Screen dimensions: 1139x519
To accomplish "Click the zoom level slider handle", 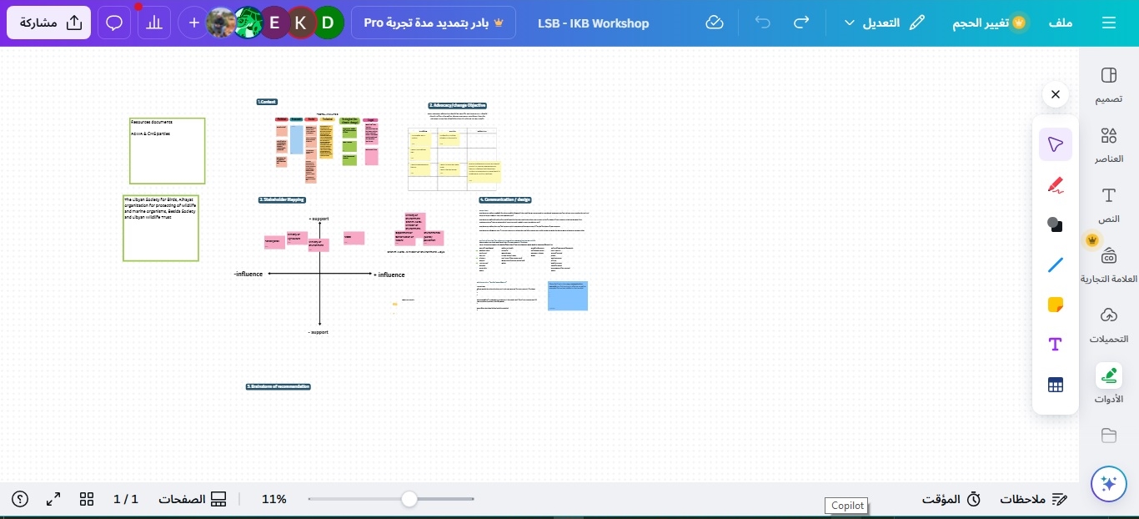I will coord(409,499).
